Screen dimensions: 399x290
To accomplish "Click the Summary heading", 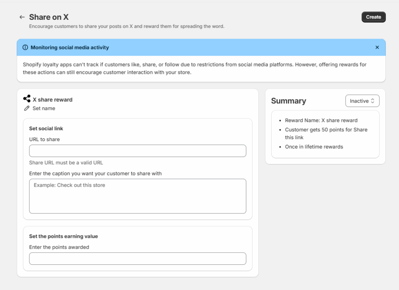I will coord(289,101).
